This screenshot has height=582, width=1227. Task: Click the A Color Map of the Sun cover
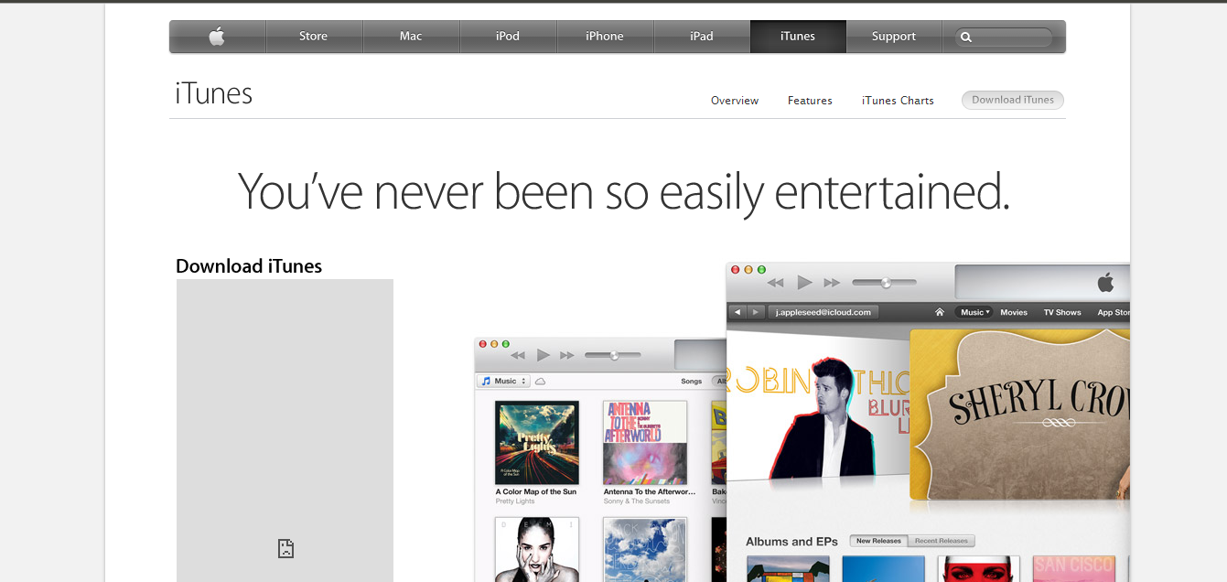[x=537, y=443]
